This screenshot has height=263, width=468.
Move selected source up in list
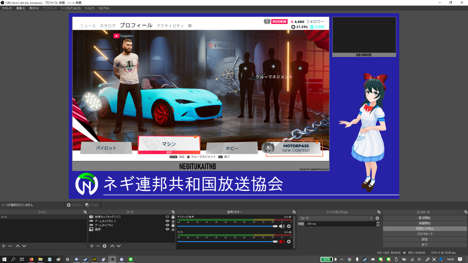(112, 246)
